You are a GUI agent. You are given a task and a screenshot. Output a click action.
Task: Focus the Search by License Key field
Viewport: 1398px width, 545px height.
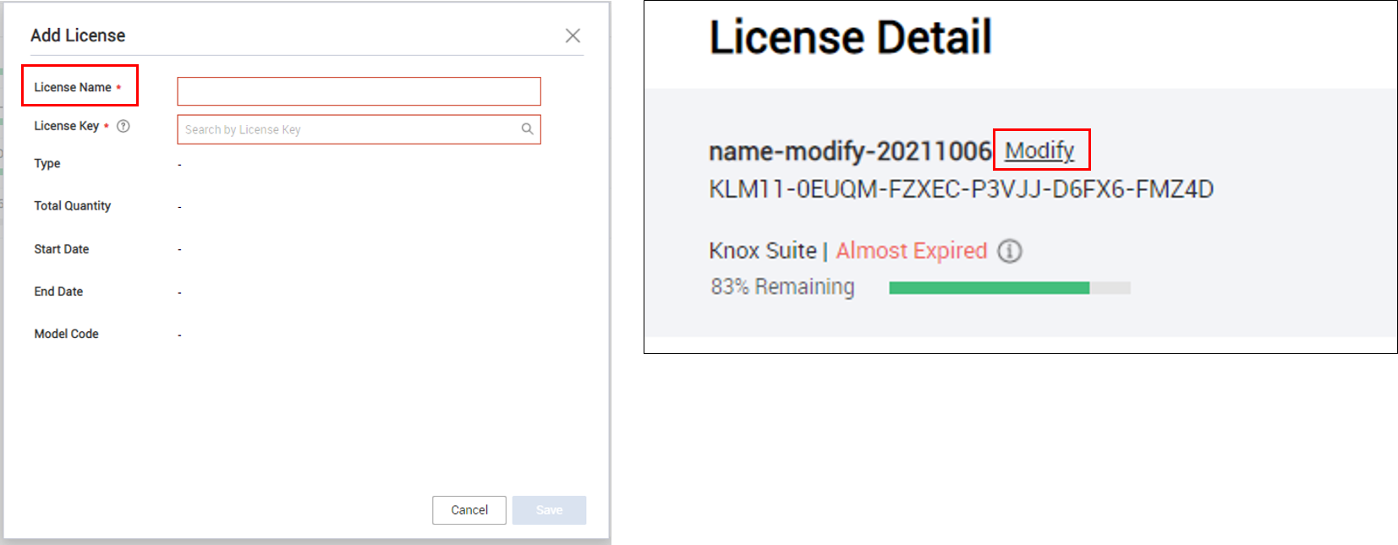(x=359, y=129)
